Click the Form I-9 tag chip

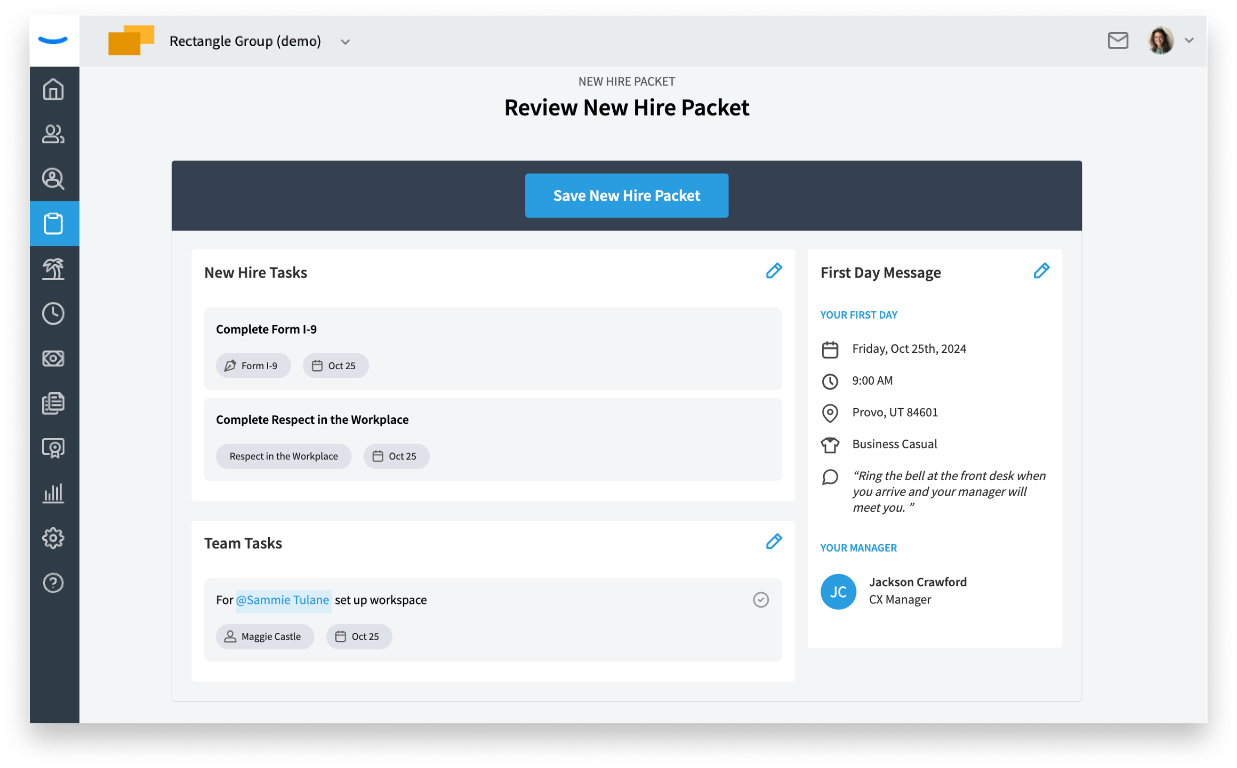tap(253, 366)
